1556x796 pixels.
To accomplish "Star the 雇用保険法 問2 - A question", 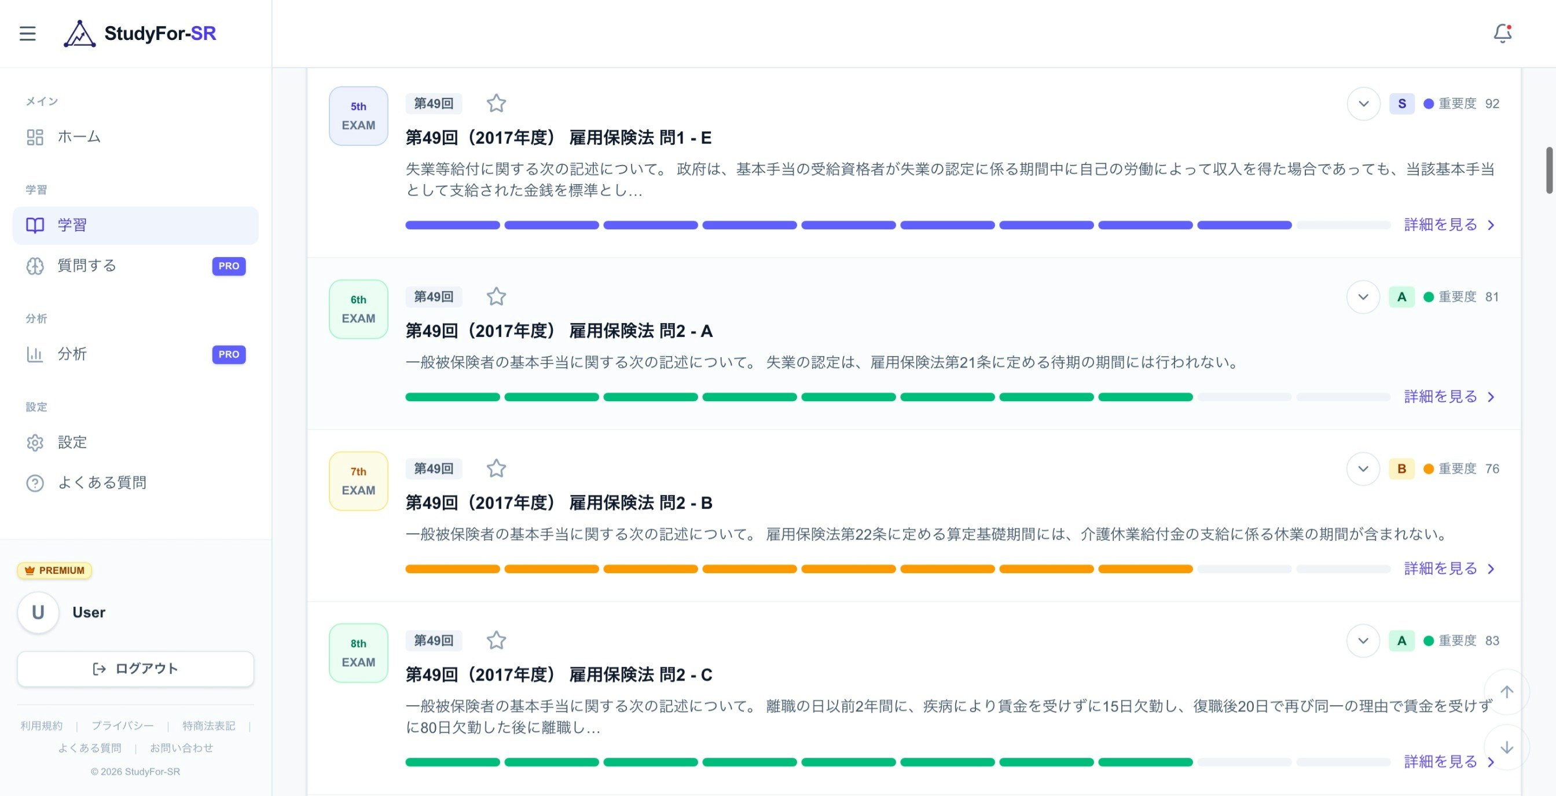I will pos(497,296).
